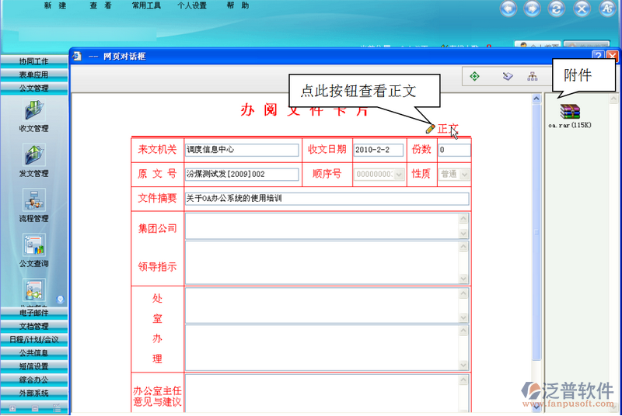This screenshot has height=416, width=622.
Task: Click the 来文机关 text field
Action: [241, 150]
